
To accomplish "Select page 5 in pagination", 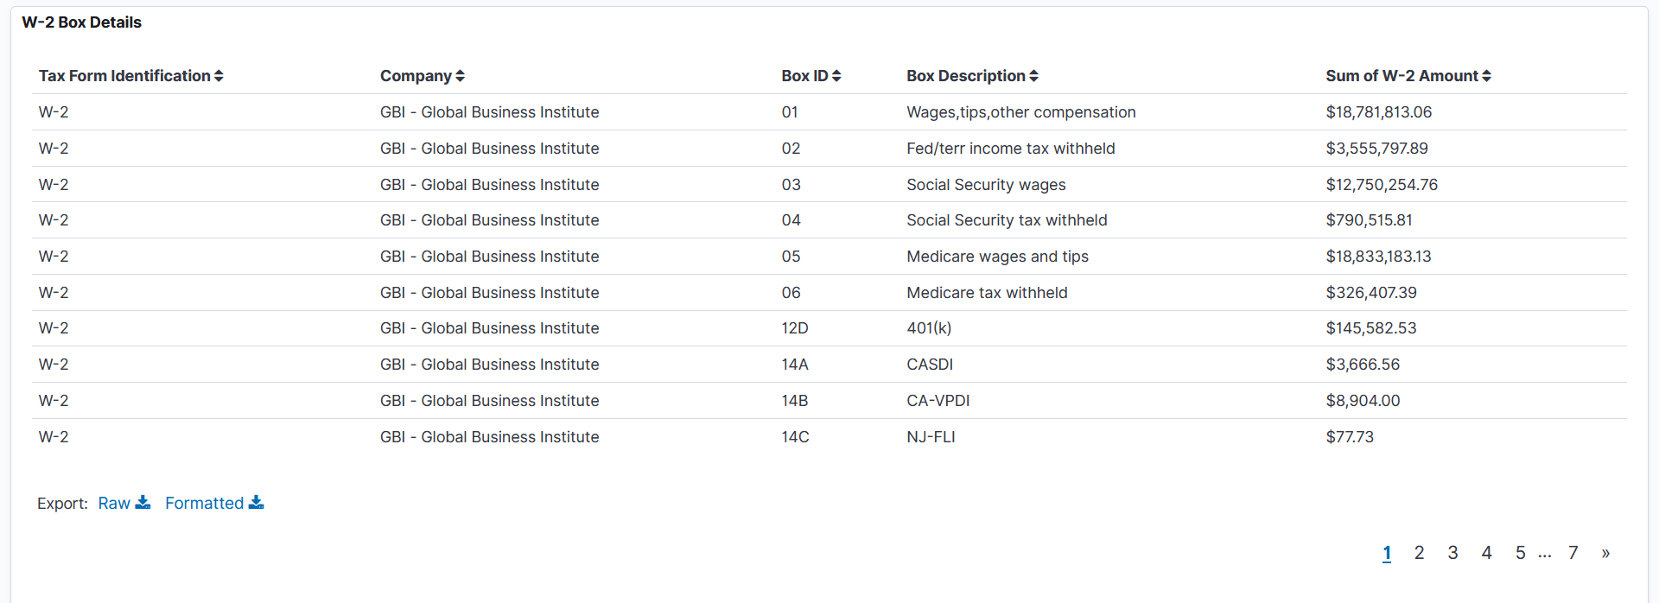I will (x=1520, y=552).
